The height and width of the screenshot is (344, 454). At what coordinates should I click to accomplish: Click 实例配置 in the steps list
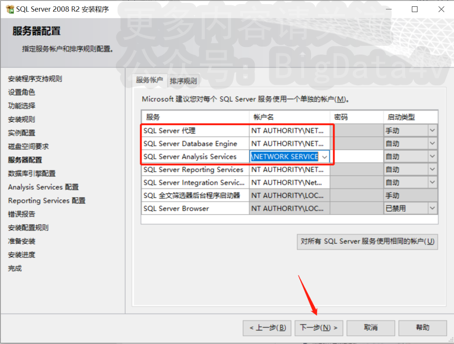click(x=21, y=133)
